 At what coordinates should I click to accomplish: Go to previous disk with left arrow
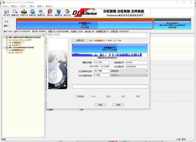tap(5, 21)
